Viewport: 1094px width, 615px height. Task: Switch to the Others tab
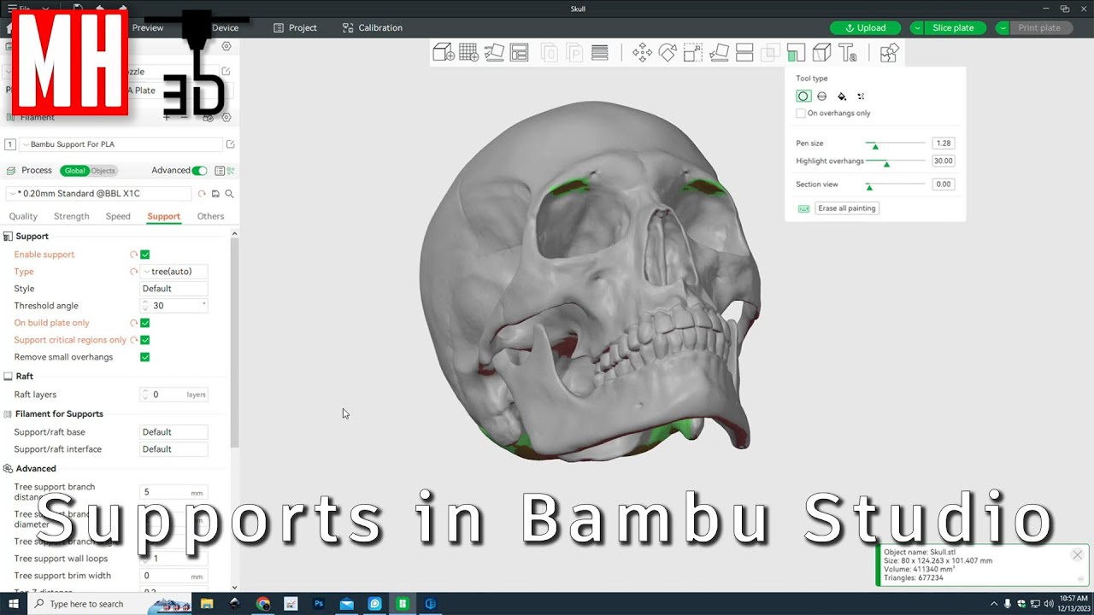click(210, 216)
